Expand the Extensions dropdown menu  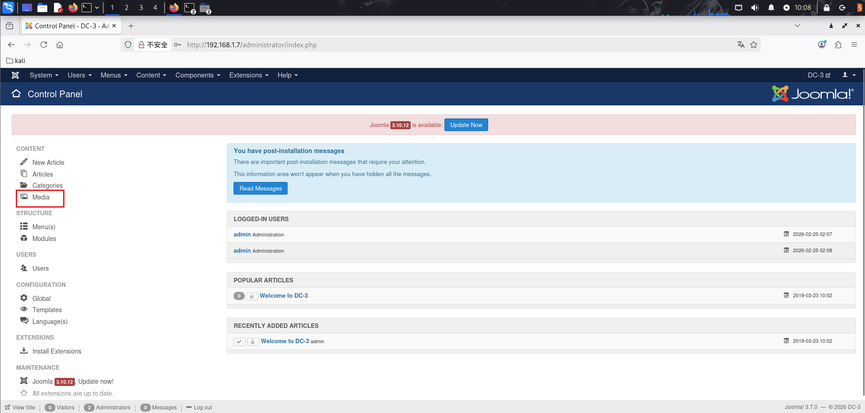point(248,75)
